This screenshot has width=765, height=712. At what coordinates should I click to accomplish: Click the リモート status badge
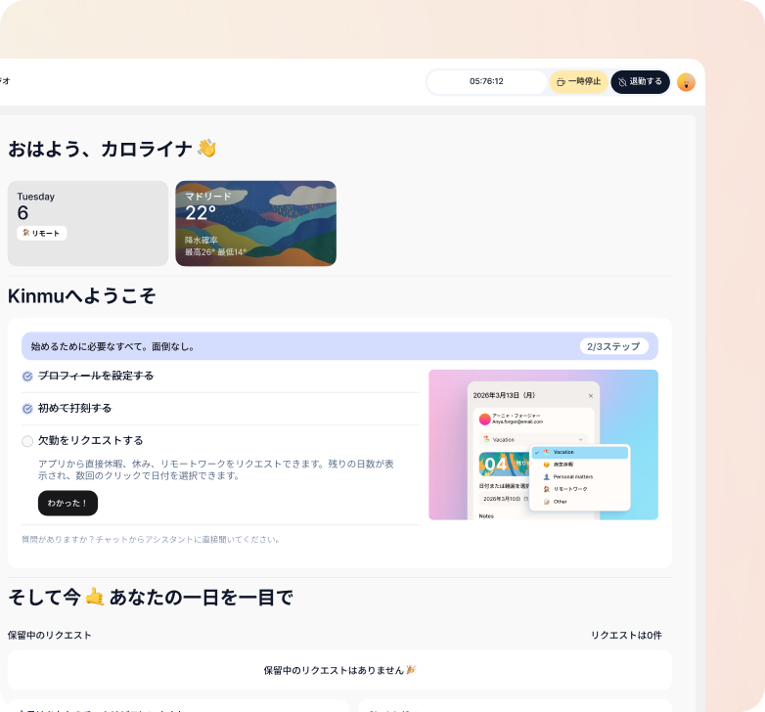tap(41, 233)
